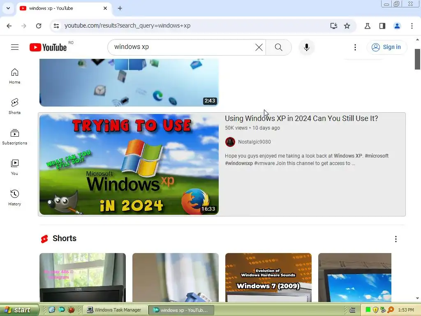The height and width of the screenshot is (316, 421).
Task: Select the windows xp - YouTube tab
Action: [65, 8]
